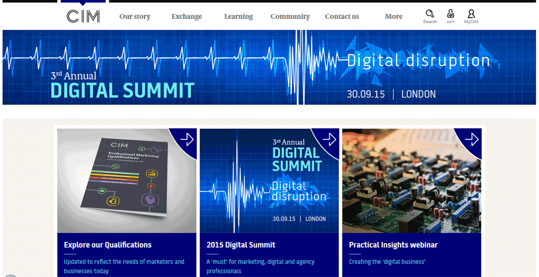This screenshot has height=277, width=539.
Task: Click arrow icon on Digital Summit card
Action: [x=329, y=139]
